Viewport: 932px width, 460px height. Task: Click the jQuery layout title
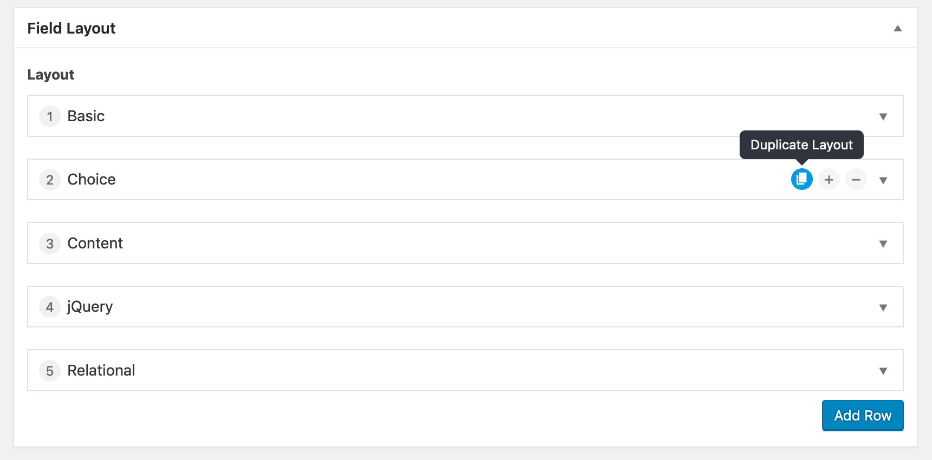[x=90, y=306]
